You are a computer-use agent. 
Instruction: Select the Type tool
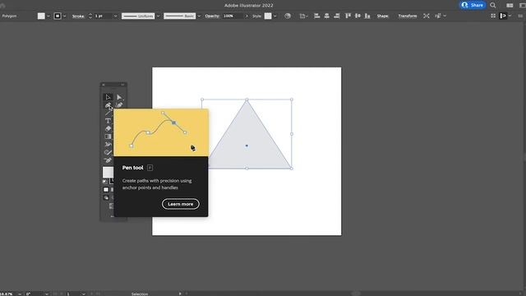(x=108, y=121)
